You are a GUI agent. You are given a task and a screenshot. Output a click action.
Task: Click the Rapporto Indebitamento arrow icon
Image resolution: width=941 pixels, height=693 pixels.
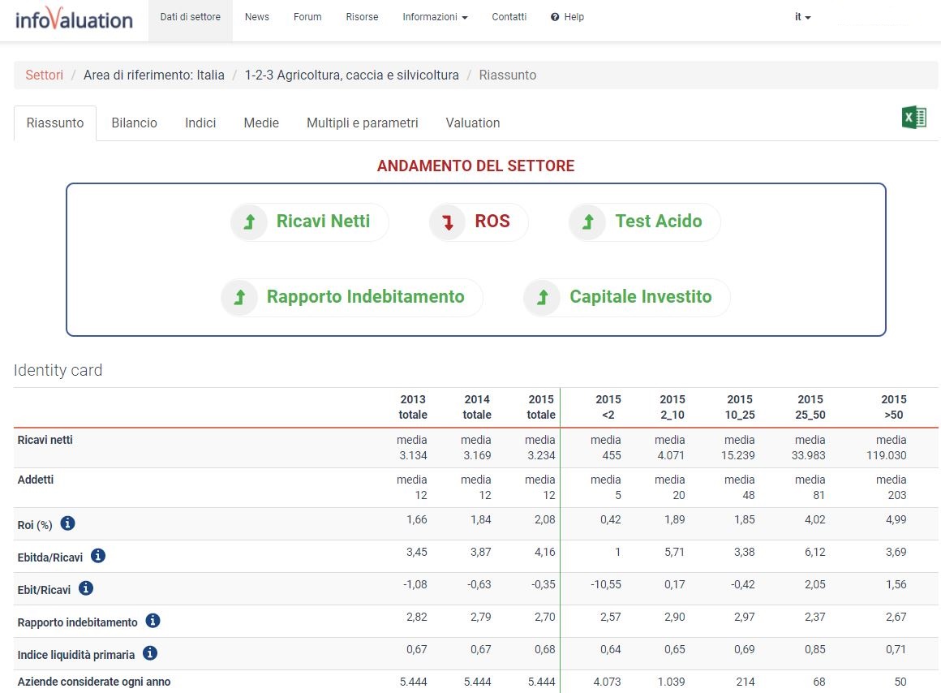click(x=240, y=297)
